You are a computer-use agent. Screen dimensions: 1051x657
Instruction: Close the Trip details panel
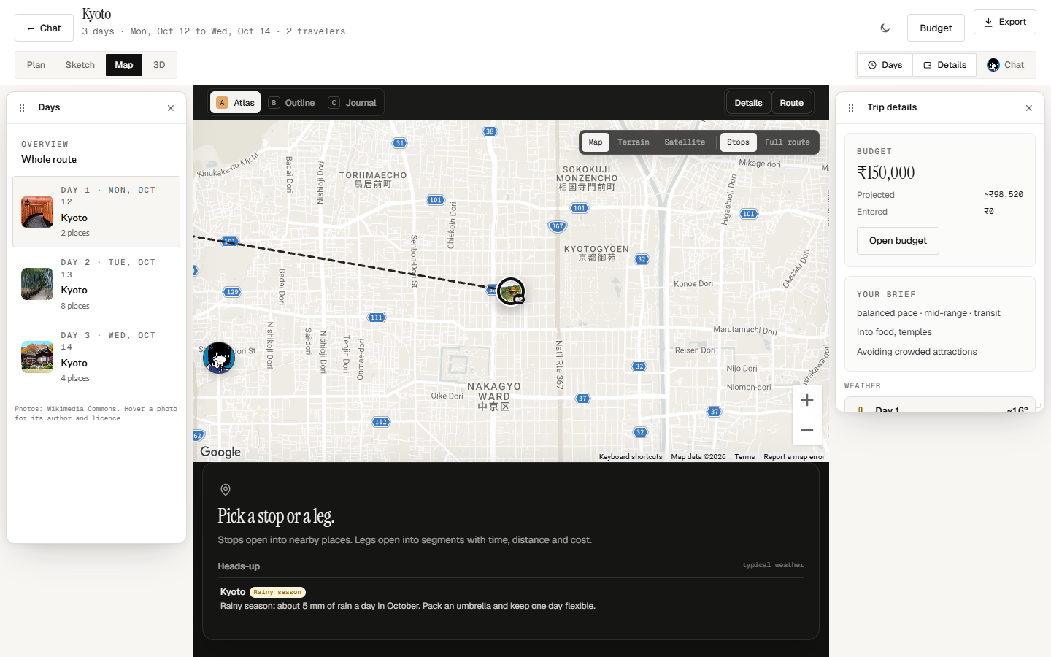tap(1029, 108)
